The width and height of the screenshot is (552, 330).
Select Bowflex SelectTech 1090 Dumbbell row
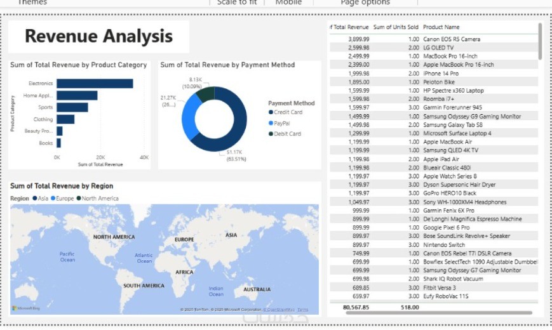click(x=434, y=262)
